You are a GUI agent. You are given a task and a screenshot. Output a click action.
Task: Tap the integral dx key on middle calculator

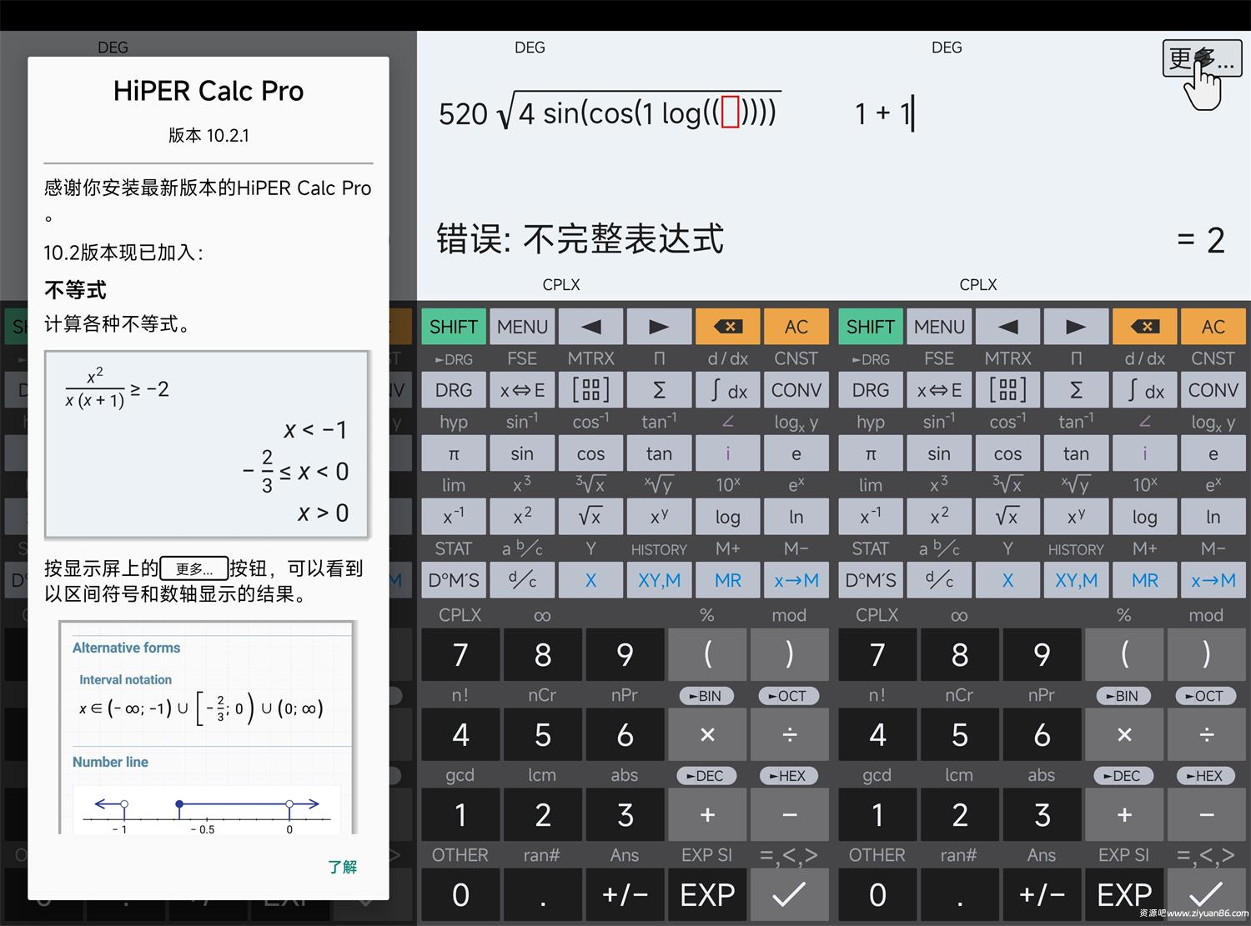pos(728,390)
